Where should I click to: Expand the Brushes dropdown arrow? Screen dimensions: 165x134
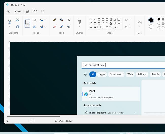point(79,26)
